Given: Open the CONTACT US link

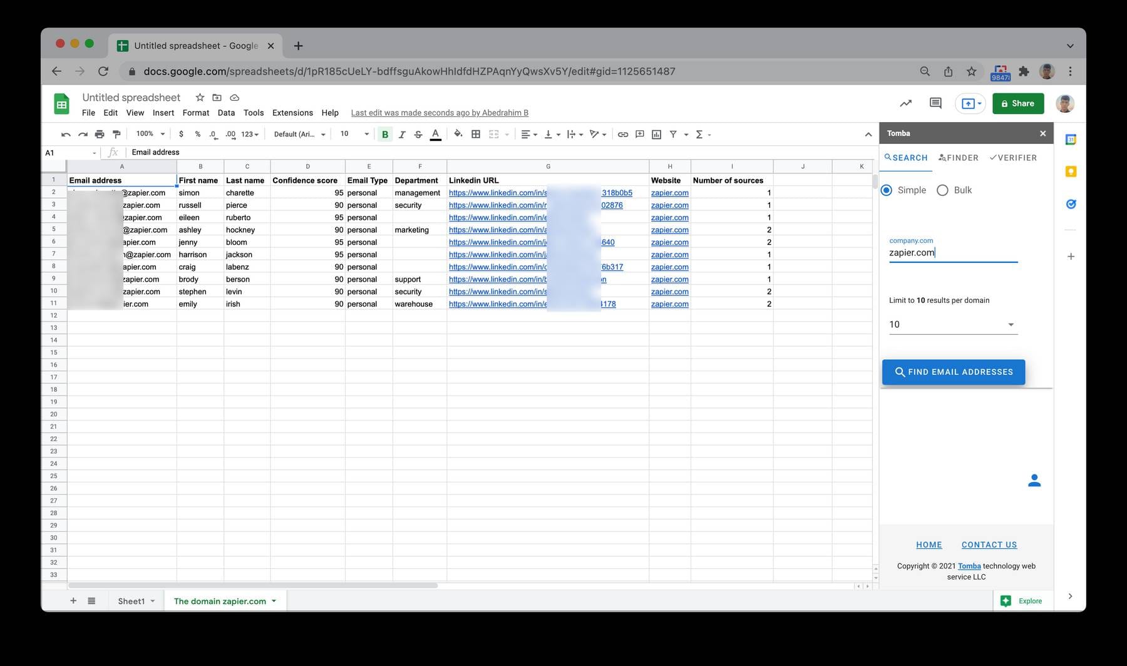Looking at the screenshot, I should pos(989,545).
